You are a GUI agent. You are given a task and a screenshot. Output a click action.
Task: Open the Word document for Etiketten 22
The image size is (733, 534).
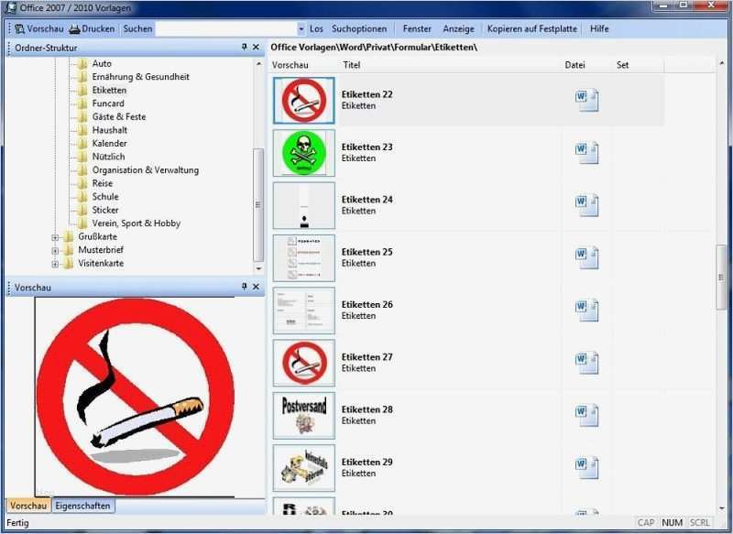pos(584,99)
